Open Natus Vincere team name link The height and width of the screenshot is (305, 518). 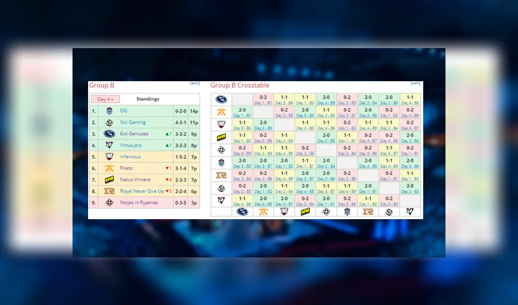point(134,180)
